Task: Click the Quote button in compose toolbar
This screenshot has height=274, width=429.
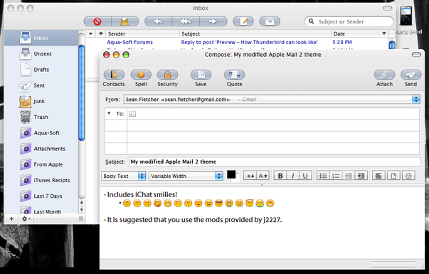Action: pos(235,78)
